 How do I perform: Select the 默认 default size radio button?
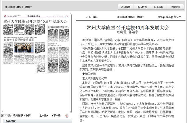point(180,17)
